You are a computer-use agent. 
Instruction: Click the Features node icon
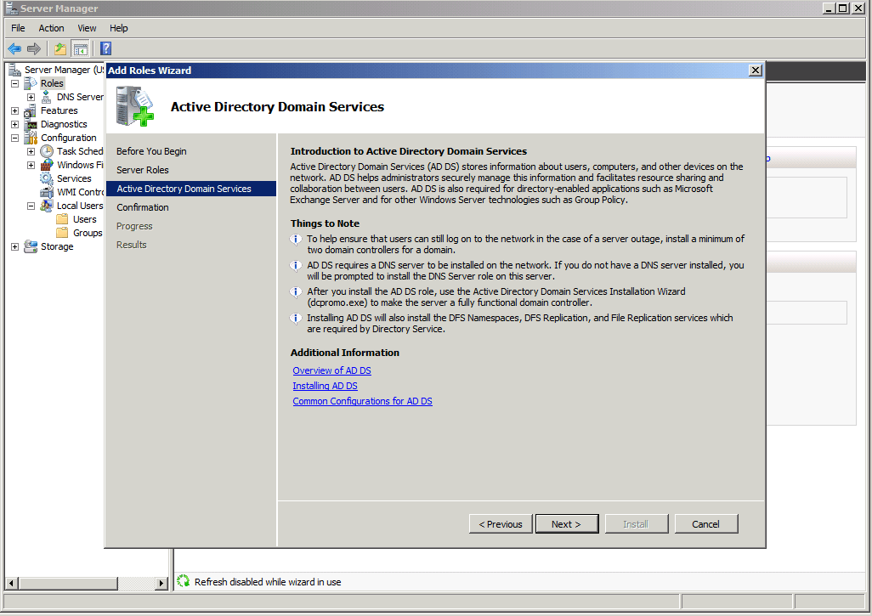tap(31, 110)
